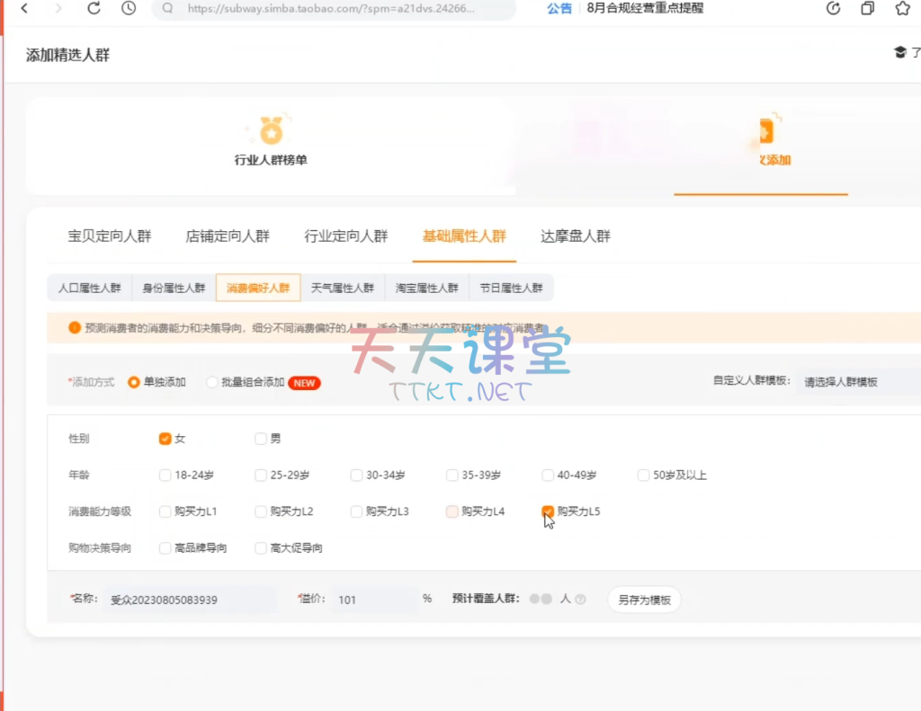Viewport: 921px width, 711px height.
Task: Reload the page with the refresh icon
Action: pos(94,9)
